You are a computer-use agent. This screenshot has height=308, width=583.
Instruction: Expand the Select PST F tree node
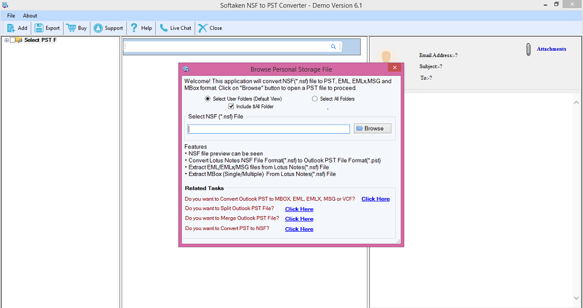(x=6, y=40)
